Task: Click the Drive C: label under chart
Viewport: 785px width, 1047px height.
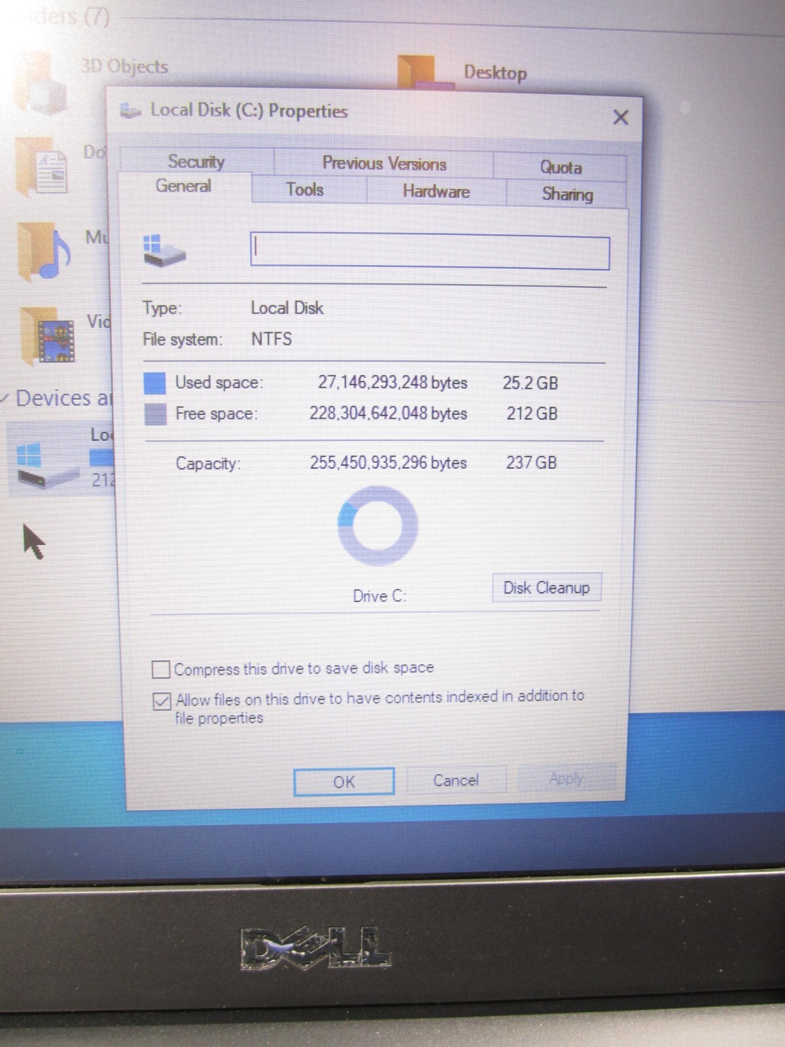Action: click(379, 595)
